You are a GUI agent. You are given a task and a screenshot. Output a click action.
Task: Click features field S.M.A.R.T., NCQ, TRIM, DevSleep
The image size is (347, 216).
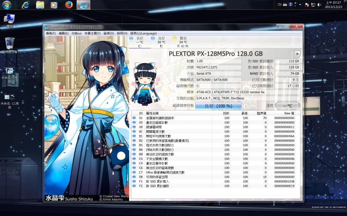248,98
